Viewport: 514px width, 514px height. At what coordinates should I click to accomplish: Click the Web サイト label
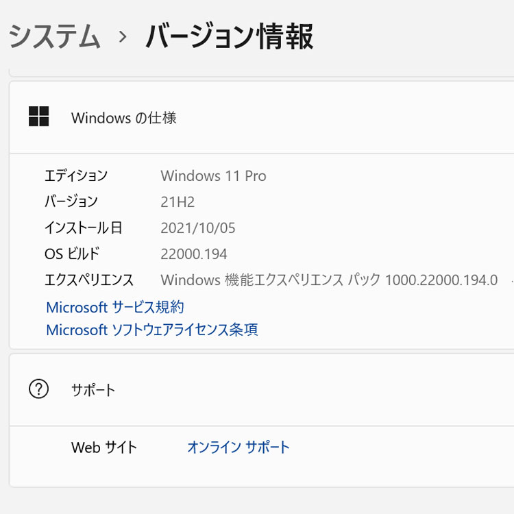pyautogui.click(x=104, y=447)
